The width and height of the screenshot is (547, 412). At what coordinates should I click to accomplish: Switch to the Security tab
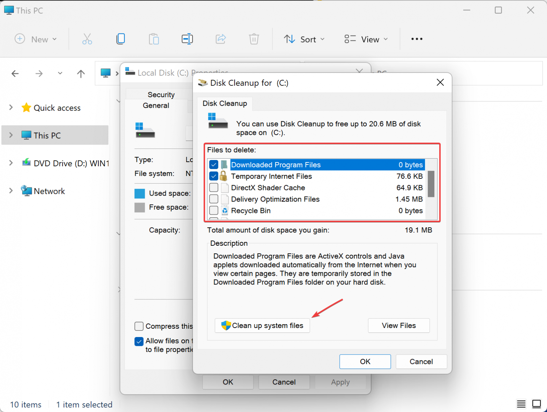[x=161, y=94]
